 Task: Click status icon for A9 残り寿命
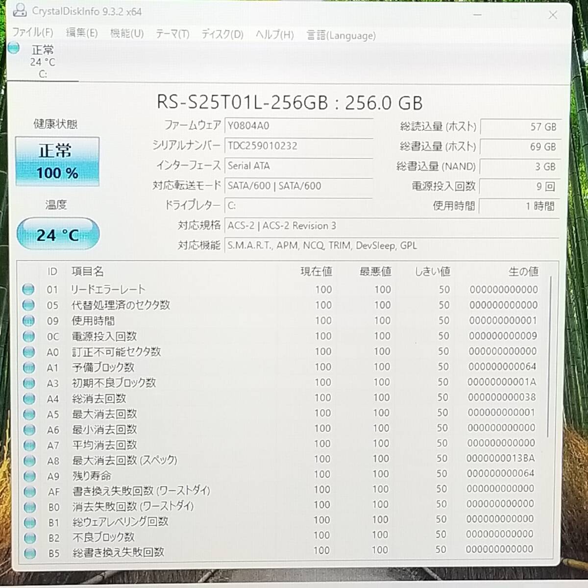[30, 476]
